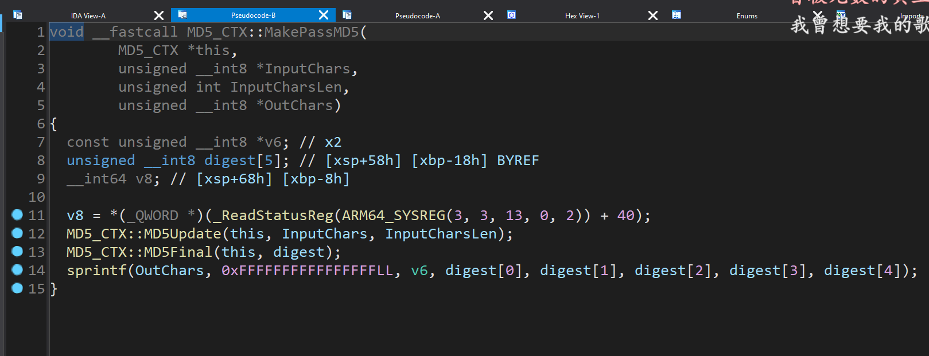929x356 pixels.
Task: Switch to the IDA View-A tab
Action: pyautogui.click(x=88, y=15)
